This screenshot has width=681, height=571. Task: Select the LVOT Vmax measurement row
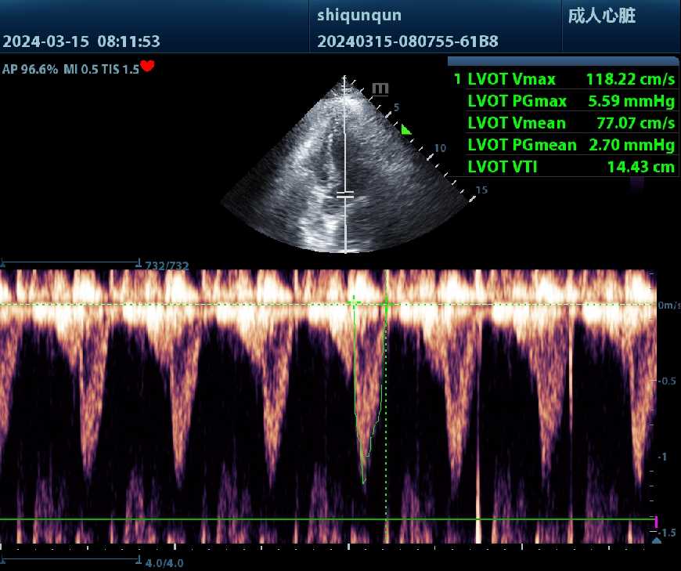564,79
